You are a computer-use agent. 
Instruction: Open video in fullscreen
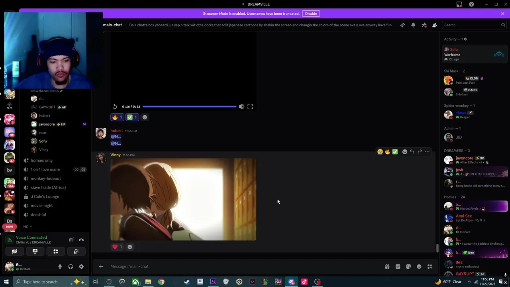tap(250, 106)
